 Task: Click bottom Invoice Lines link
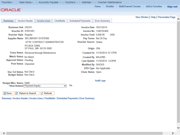tap(36, 98)
